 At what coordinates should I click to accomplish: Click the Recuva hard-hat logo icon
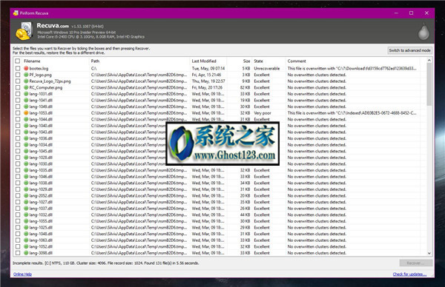tap(24, 31)
